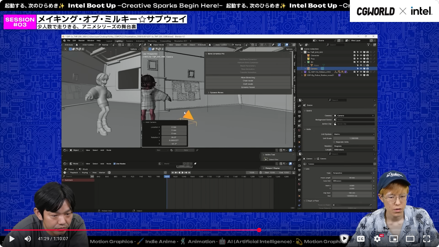Open the Render menu
The image size is (439, 247).
(x=82, y=40)
